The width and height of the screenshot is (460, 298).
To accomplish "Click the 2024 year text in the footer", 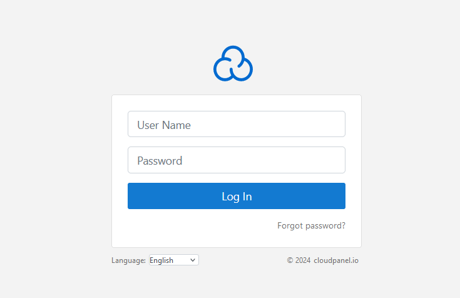I will pos(303,260).
